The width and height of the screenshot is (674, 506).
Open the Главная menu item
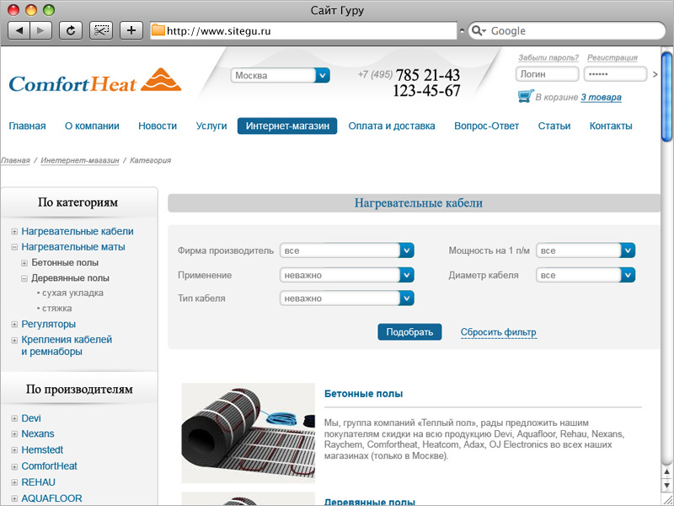coord(27,126)
